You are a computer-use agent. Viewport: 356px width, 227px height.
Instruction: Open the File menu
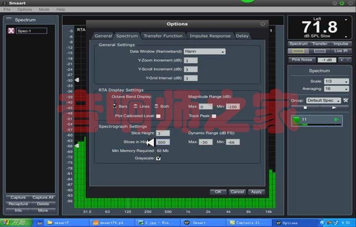coord(7,9)
